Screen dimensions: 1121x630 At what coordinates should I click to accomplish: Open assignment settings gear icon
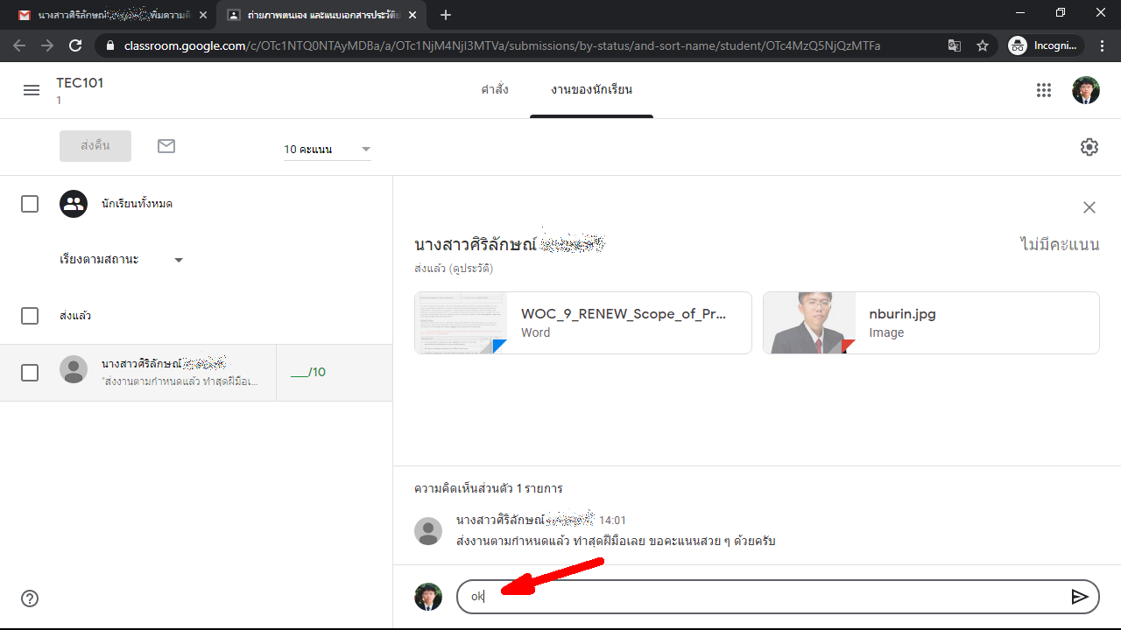(x=1089, y=147)
